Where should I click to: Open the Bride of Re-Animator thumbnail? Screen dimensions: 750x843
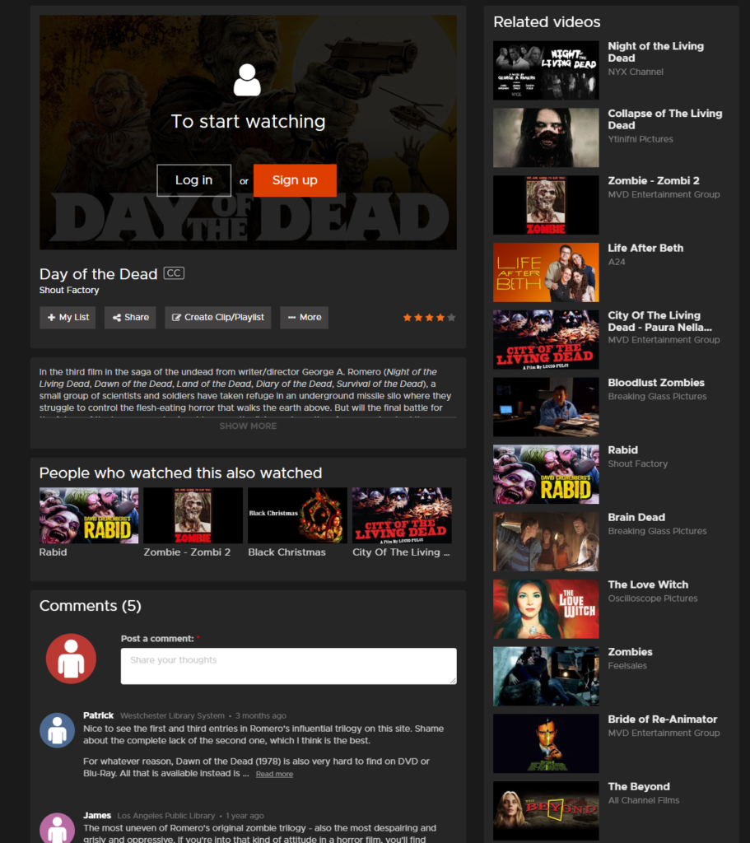(546, 743)
